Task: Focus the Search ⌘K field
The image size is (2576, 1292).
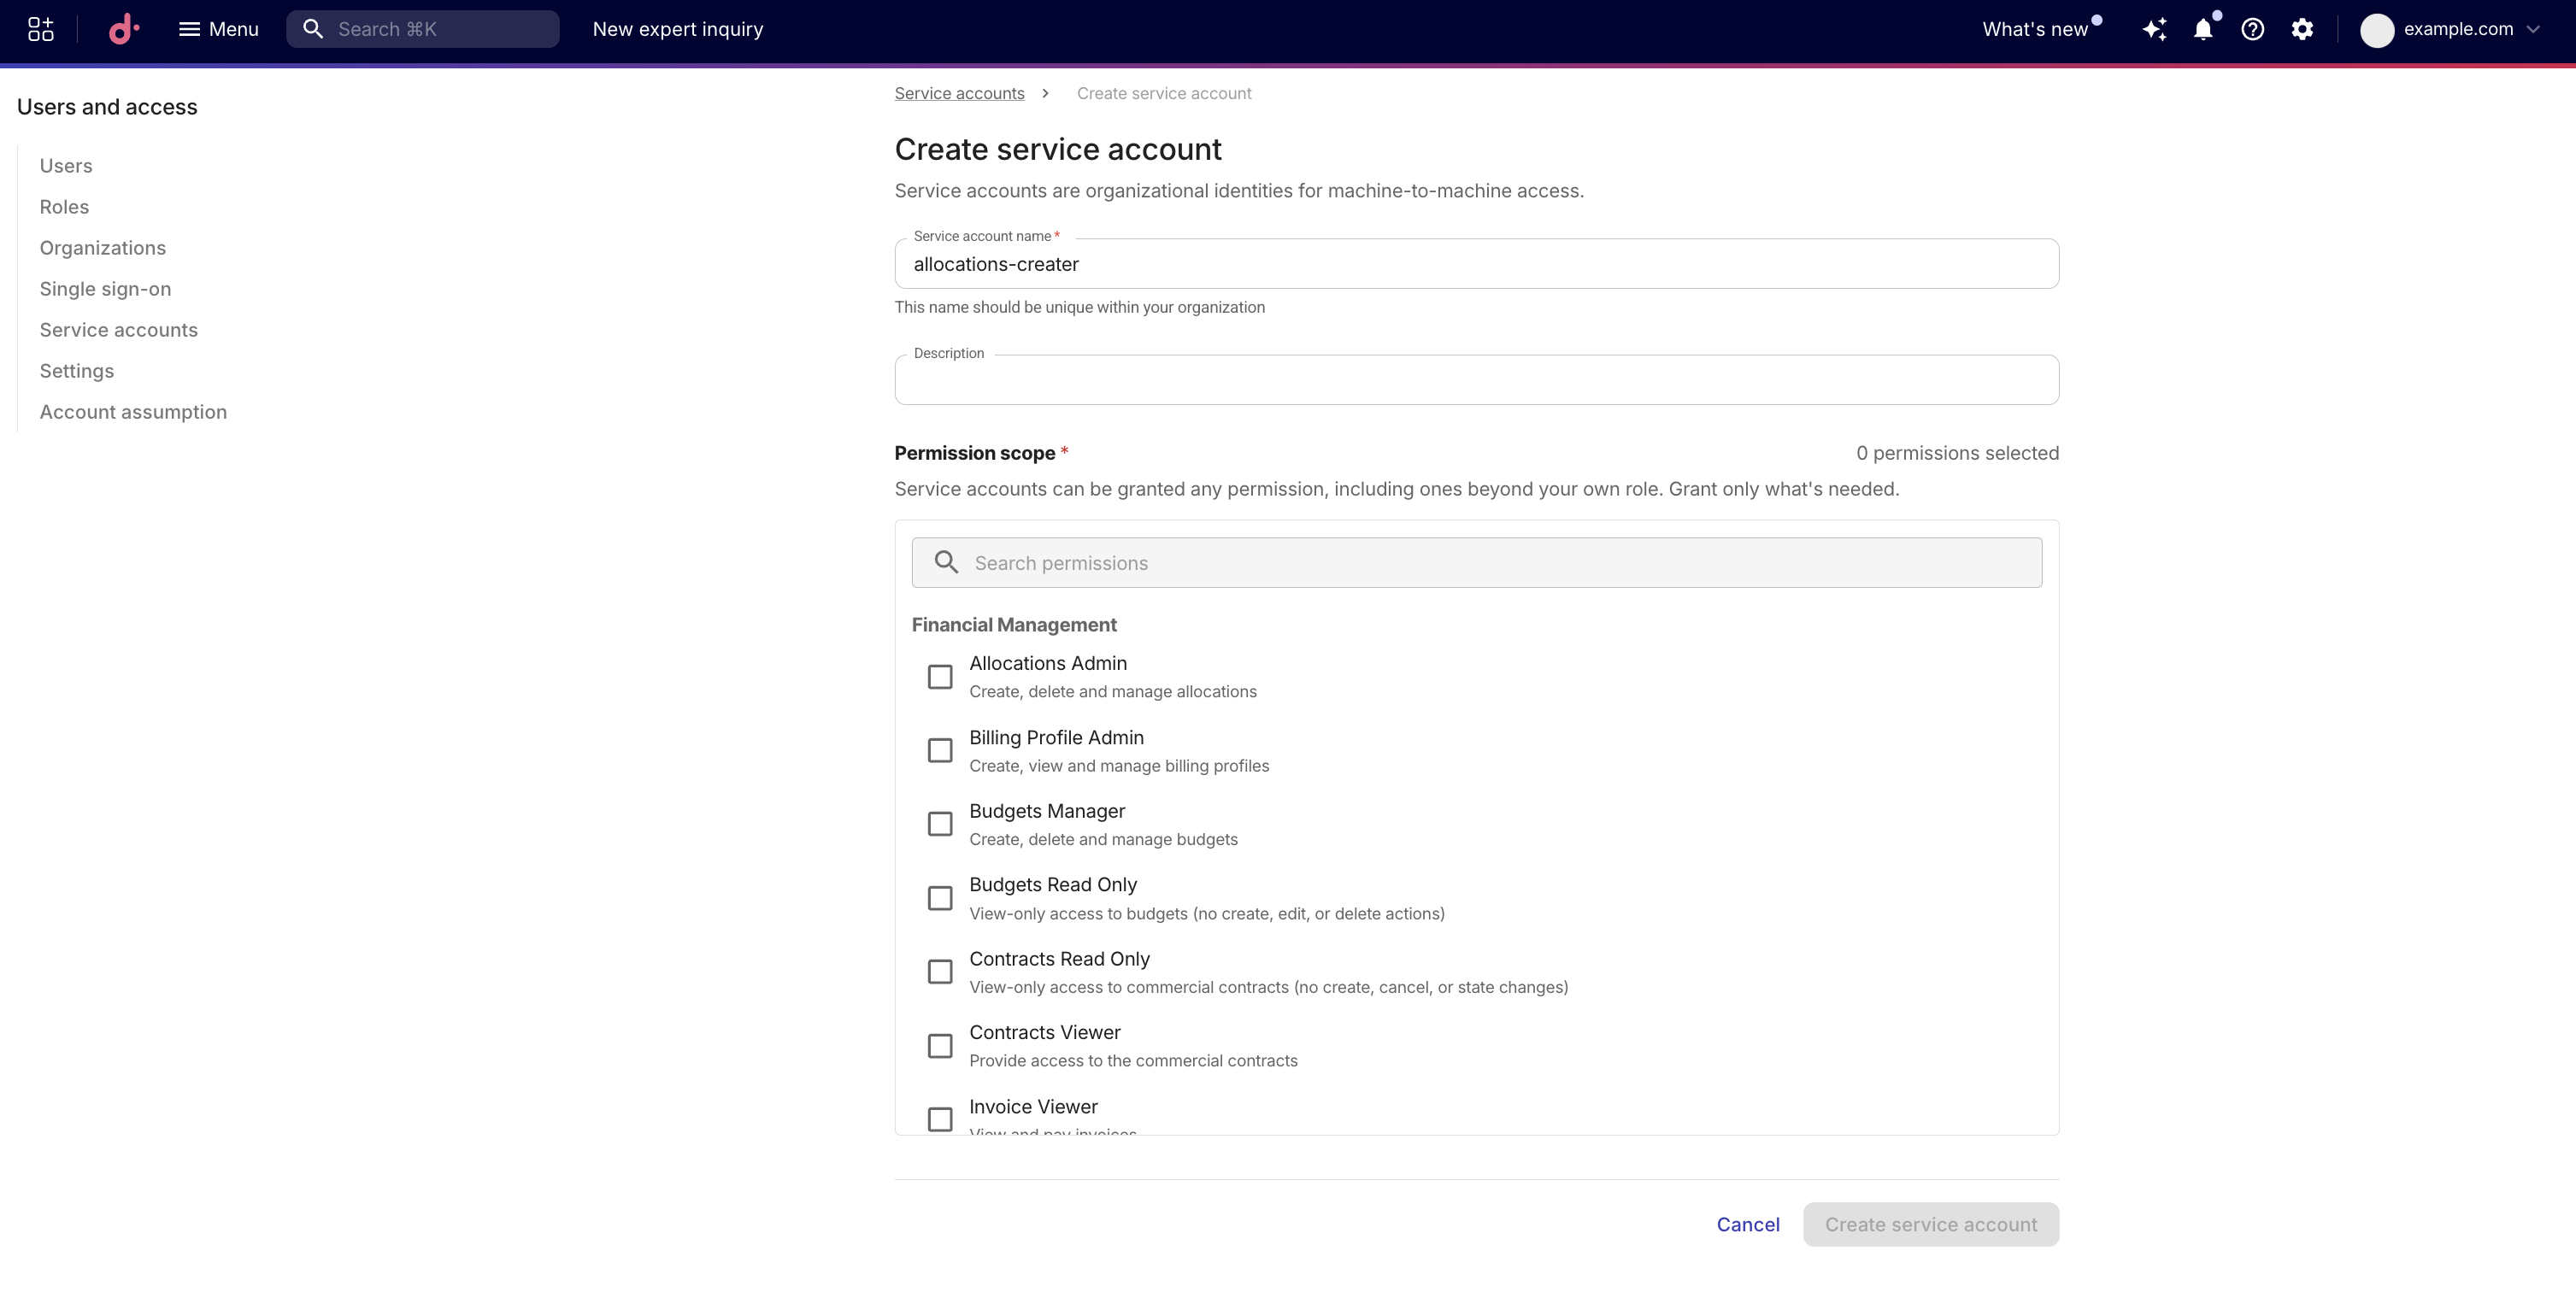Action: click(x=423, y=29)
